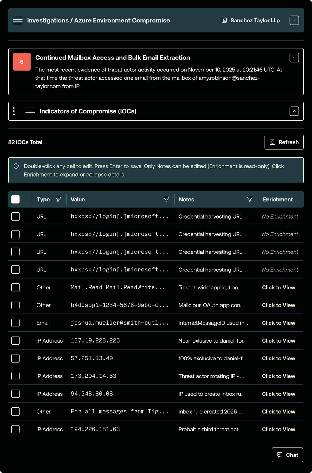Image resolution: width=312 pixels, height=473 pixels.
Task: Open the Chat button
Action: 287,455
